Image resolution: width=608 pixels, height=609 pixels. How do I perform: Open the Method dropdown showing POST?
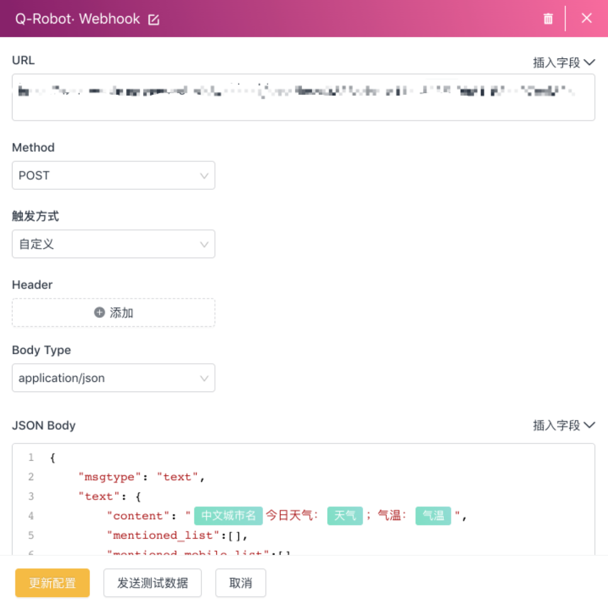click(x=113, y=176)
